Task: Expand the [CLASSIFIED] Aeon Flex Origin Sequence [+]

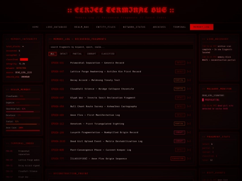Action: coord(189,158)
